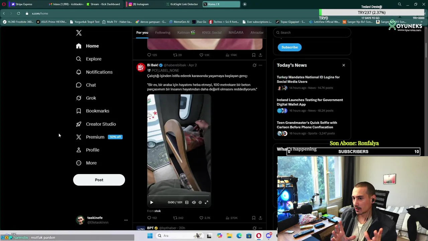Click Grok explain icon on Bi Bak! post
This screenshot has width=428, height=241.
[254, 65]
